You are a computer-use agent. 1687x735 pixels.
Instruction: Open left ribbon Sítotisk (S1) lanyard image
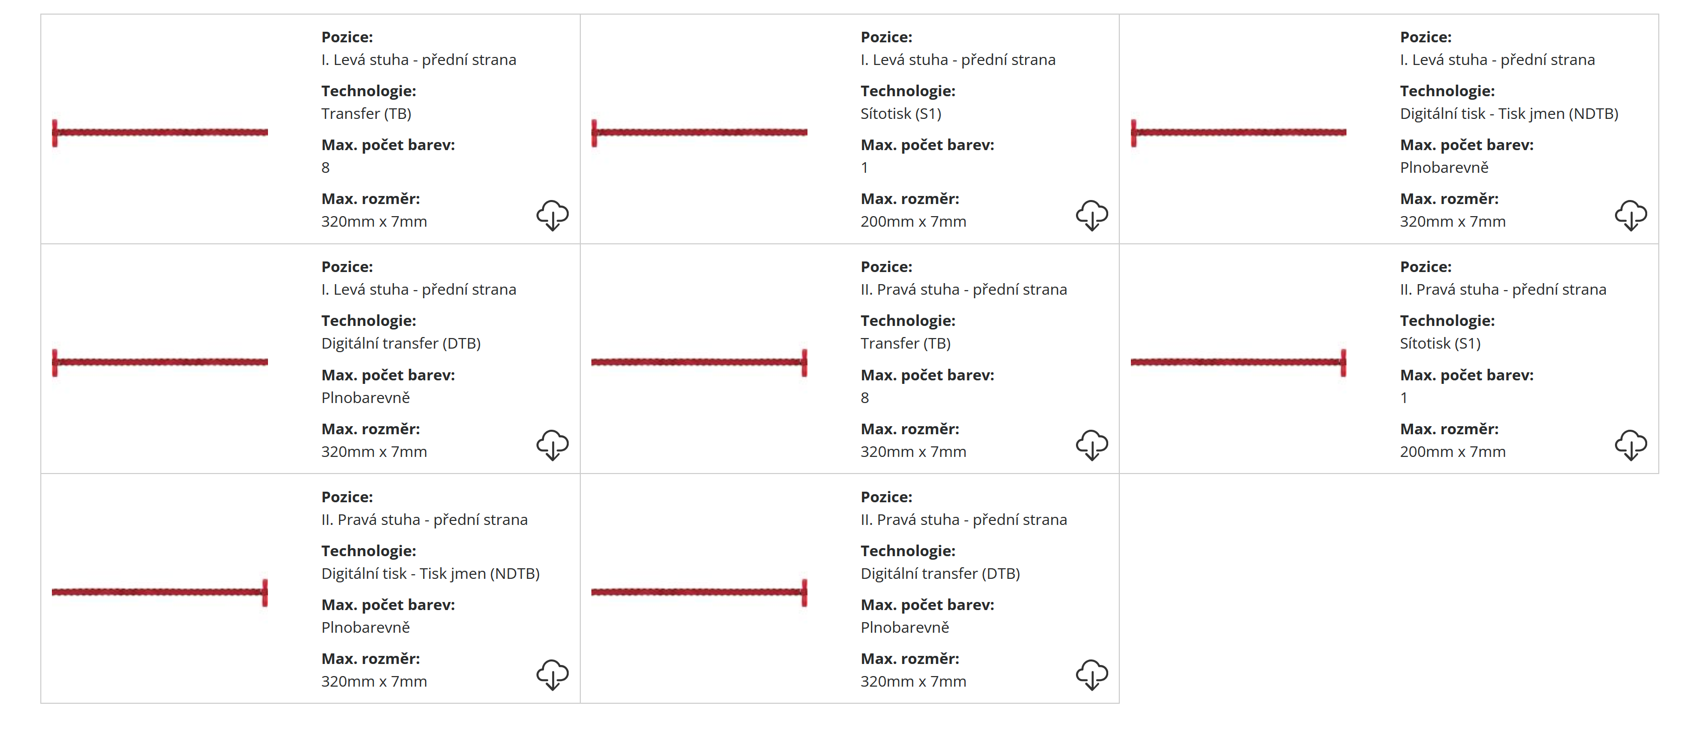pos(699,132)
